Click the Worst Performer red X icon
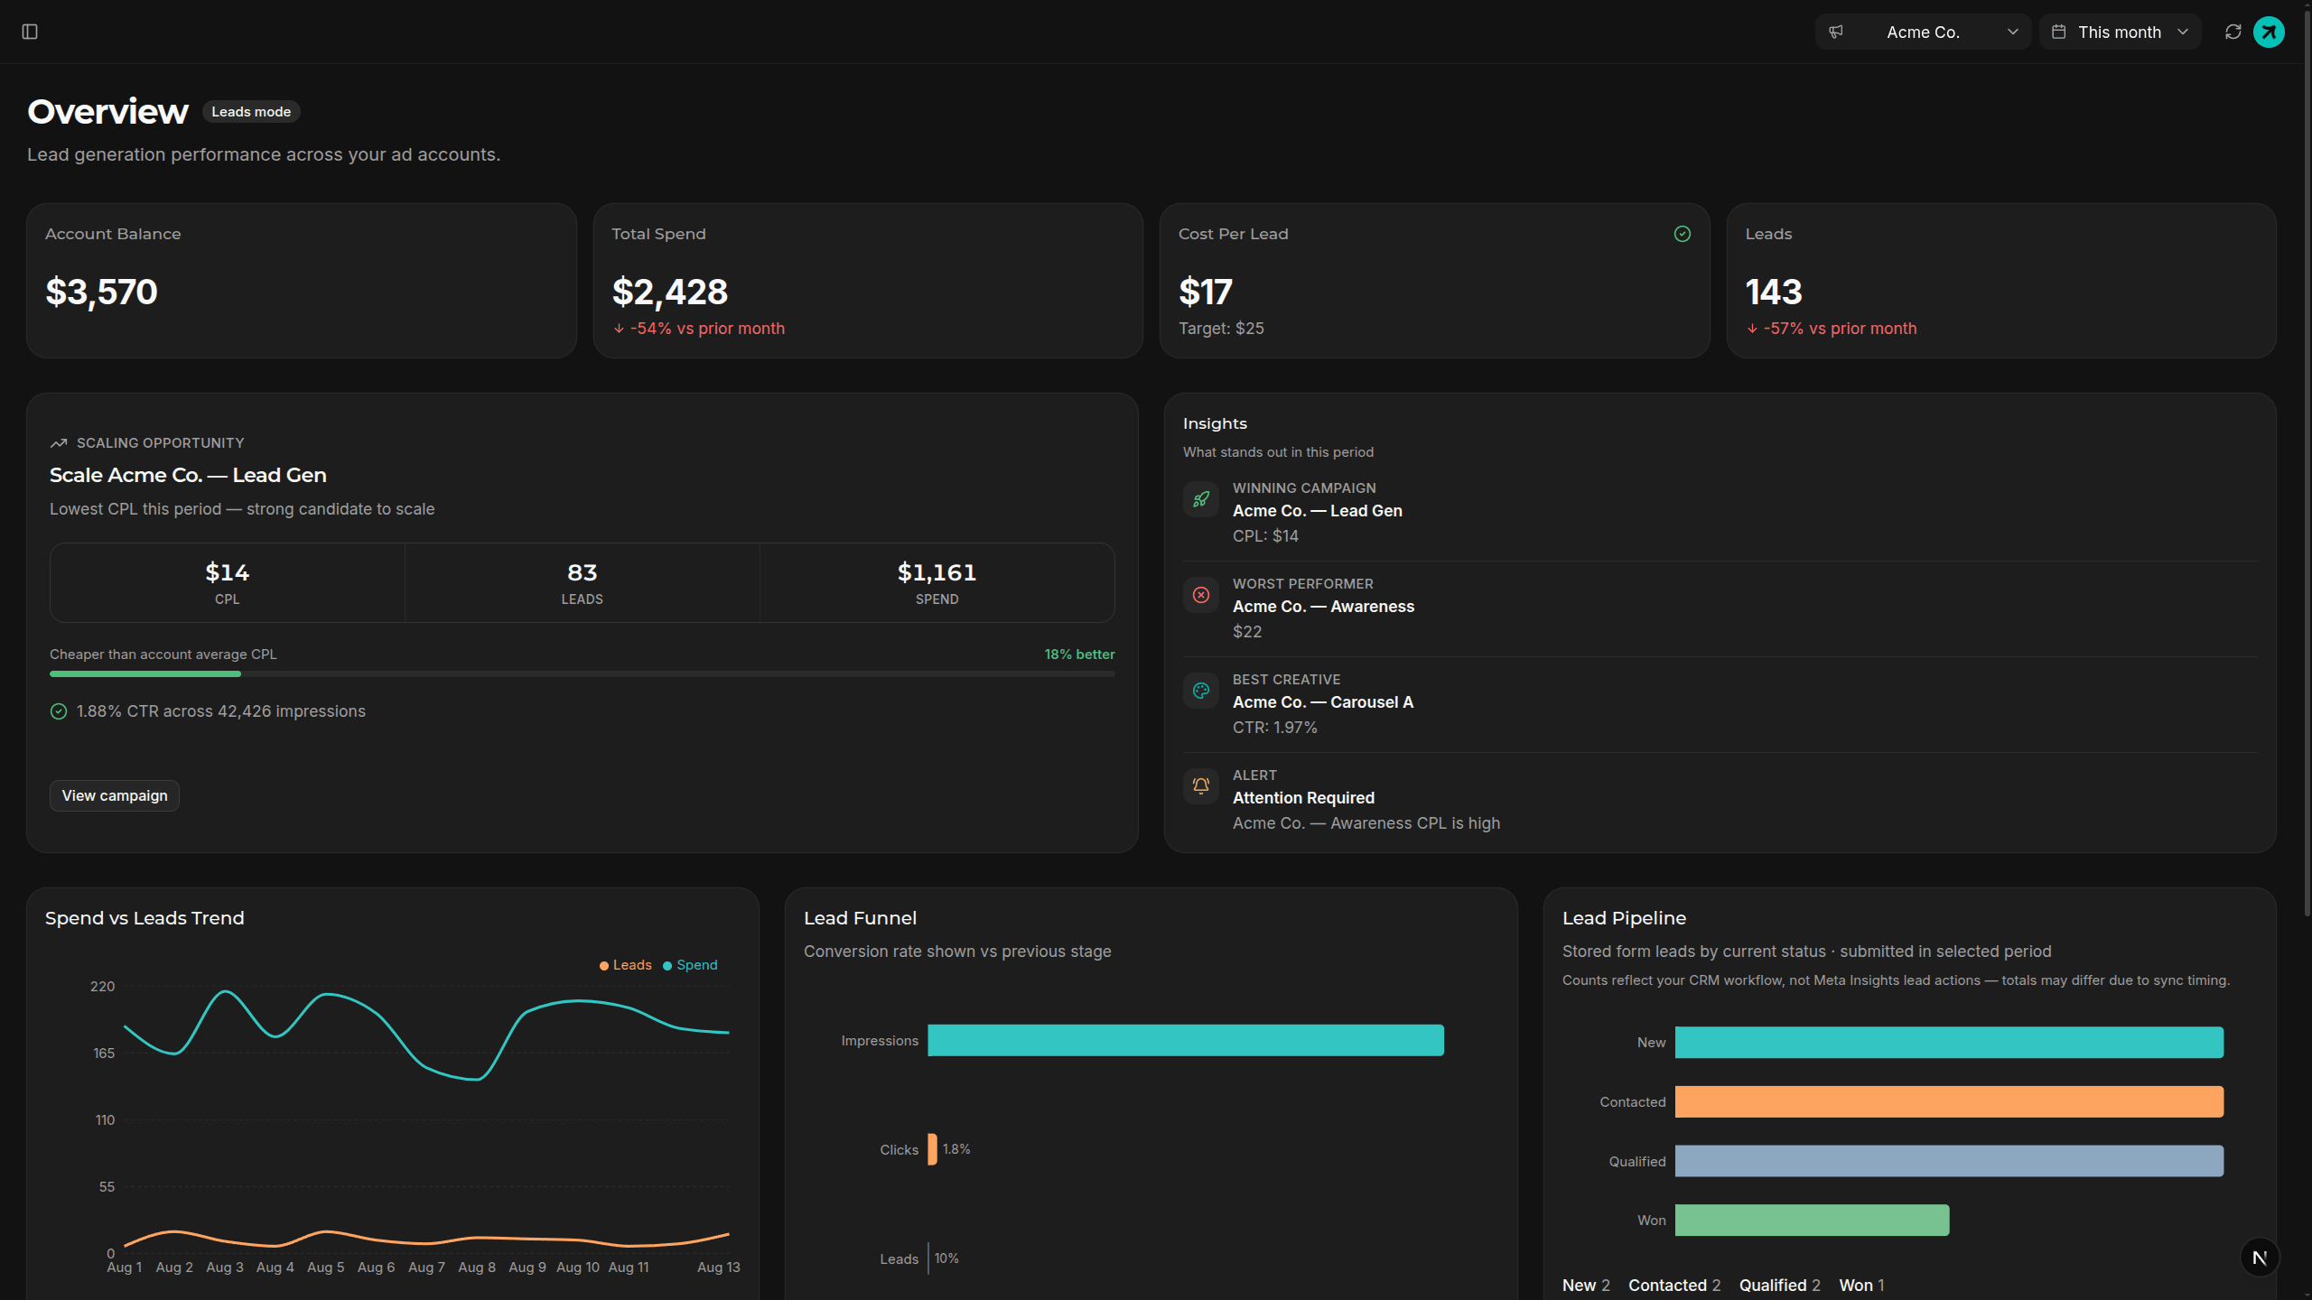 (x=1201, y=595)
